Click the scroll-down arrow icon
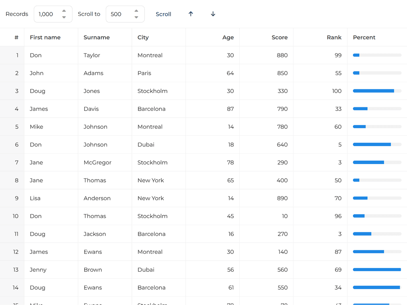 213,14
